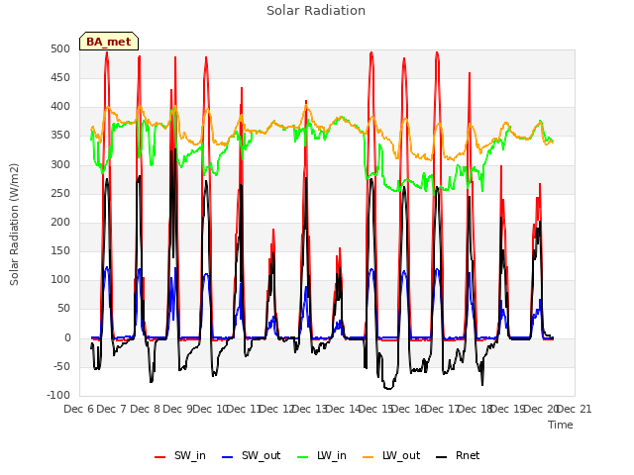Click the 0 y-axis tick label
634x475 pixels.
click(67, 338)
